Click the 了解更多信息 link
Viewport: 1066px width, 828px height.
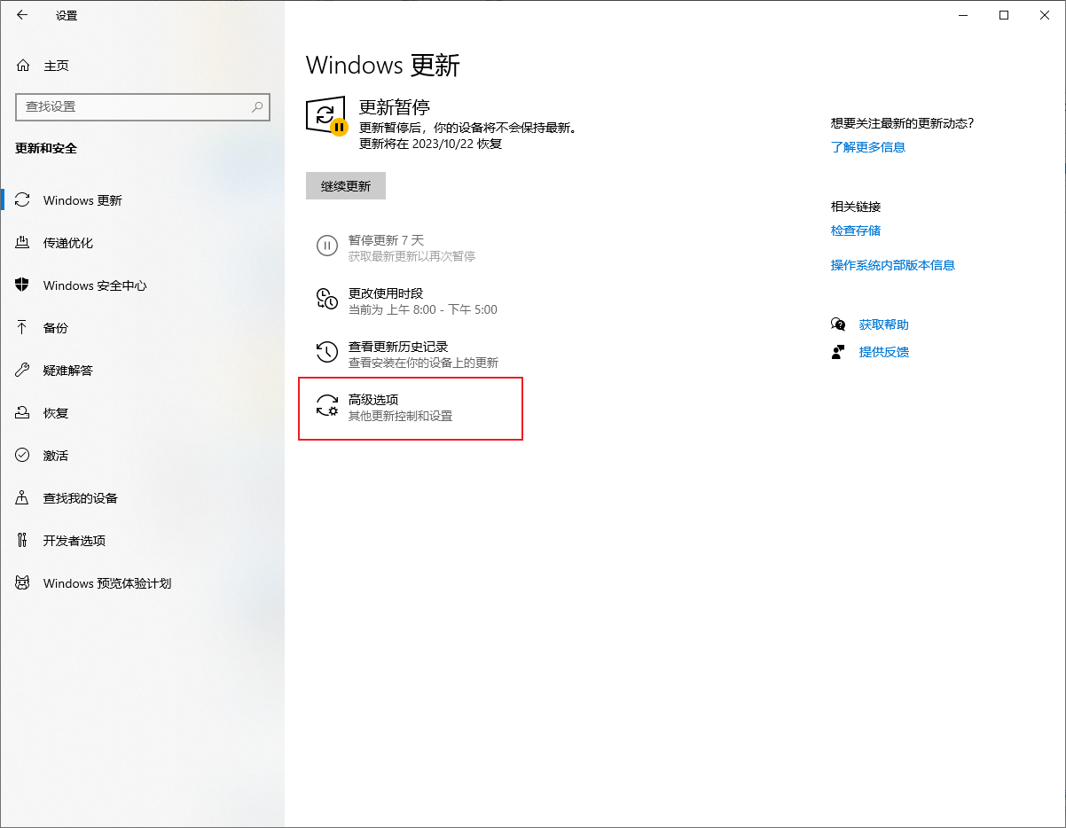pos(868,147)
